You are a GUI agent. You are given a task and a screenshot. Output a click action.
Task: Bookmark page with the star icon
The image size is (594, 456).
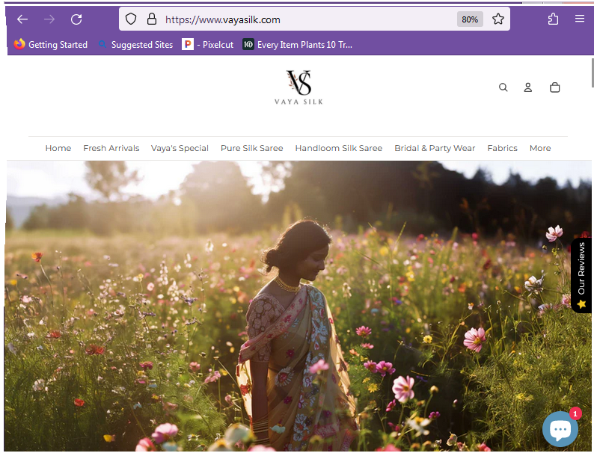[x=497, y=19]
